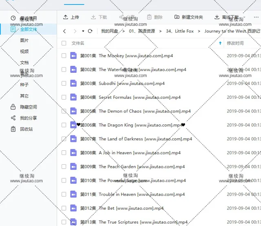This screenshot has height=226, width=261.
Task: Open Documents (文档) category
Action: tap(24, 63)
